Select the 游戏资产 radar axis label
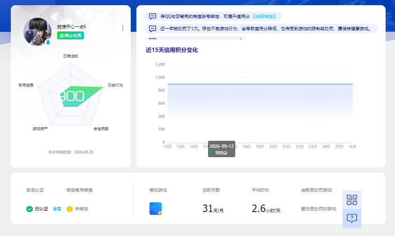The image size is (395, 236). coord(40,129)
